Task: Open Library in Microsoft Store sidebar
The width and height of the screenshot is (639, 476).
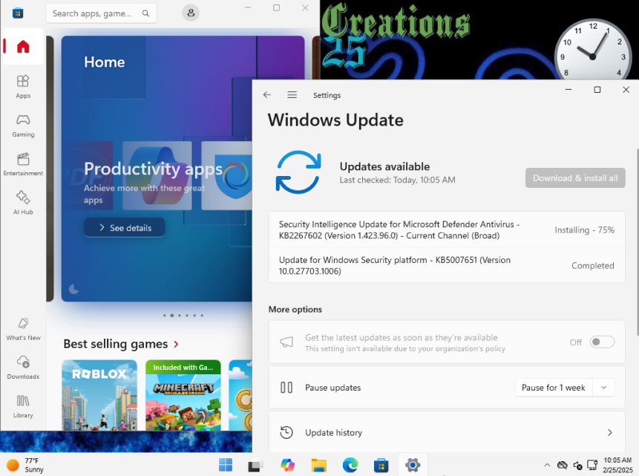Action: 23,406
